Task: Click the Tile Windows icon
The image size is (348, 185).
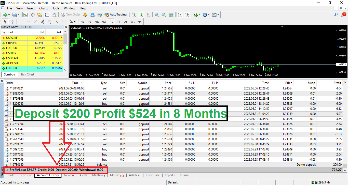Action: click(171, 15)
